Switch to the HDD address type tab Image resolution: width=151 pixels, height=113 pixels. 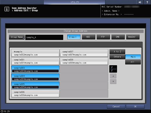coord(88,37)
